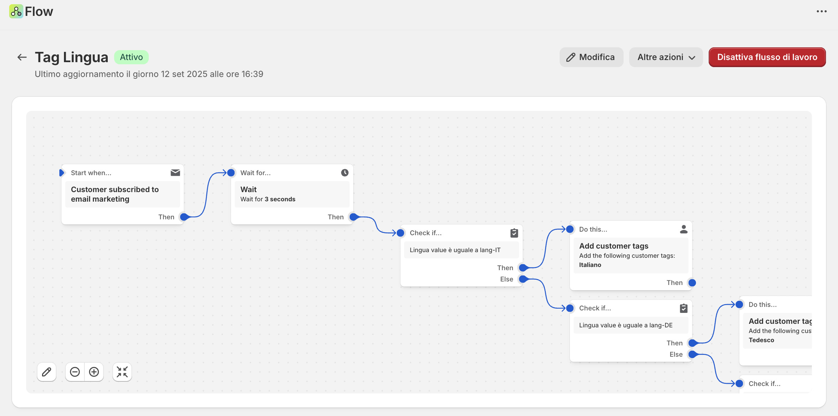The image size is (838, 416).
Task: Click the Else connector on lang-DE check
Action: 692,355
